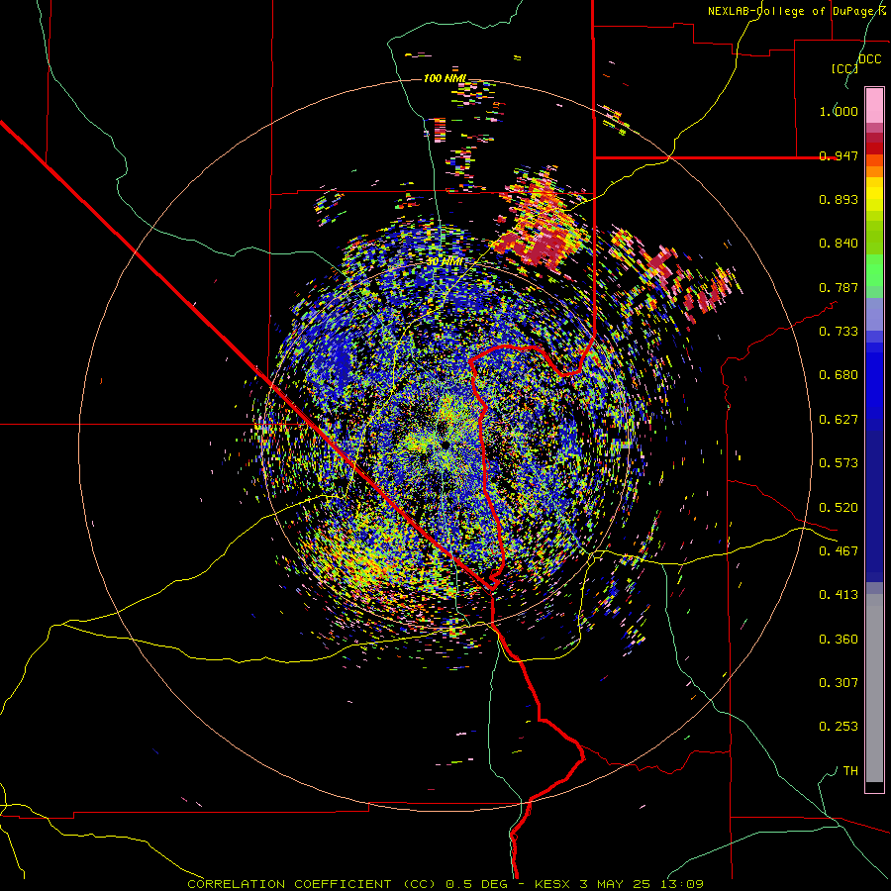This screenshot has height=891, width=891.
Task: Click the "50 NMI" range ring label
Action: pos(445,262)
